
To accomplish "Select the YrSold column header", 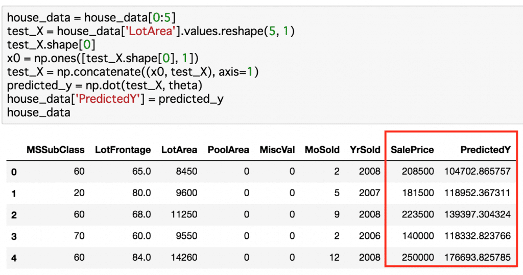I will coord(365,150).
